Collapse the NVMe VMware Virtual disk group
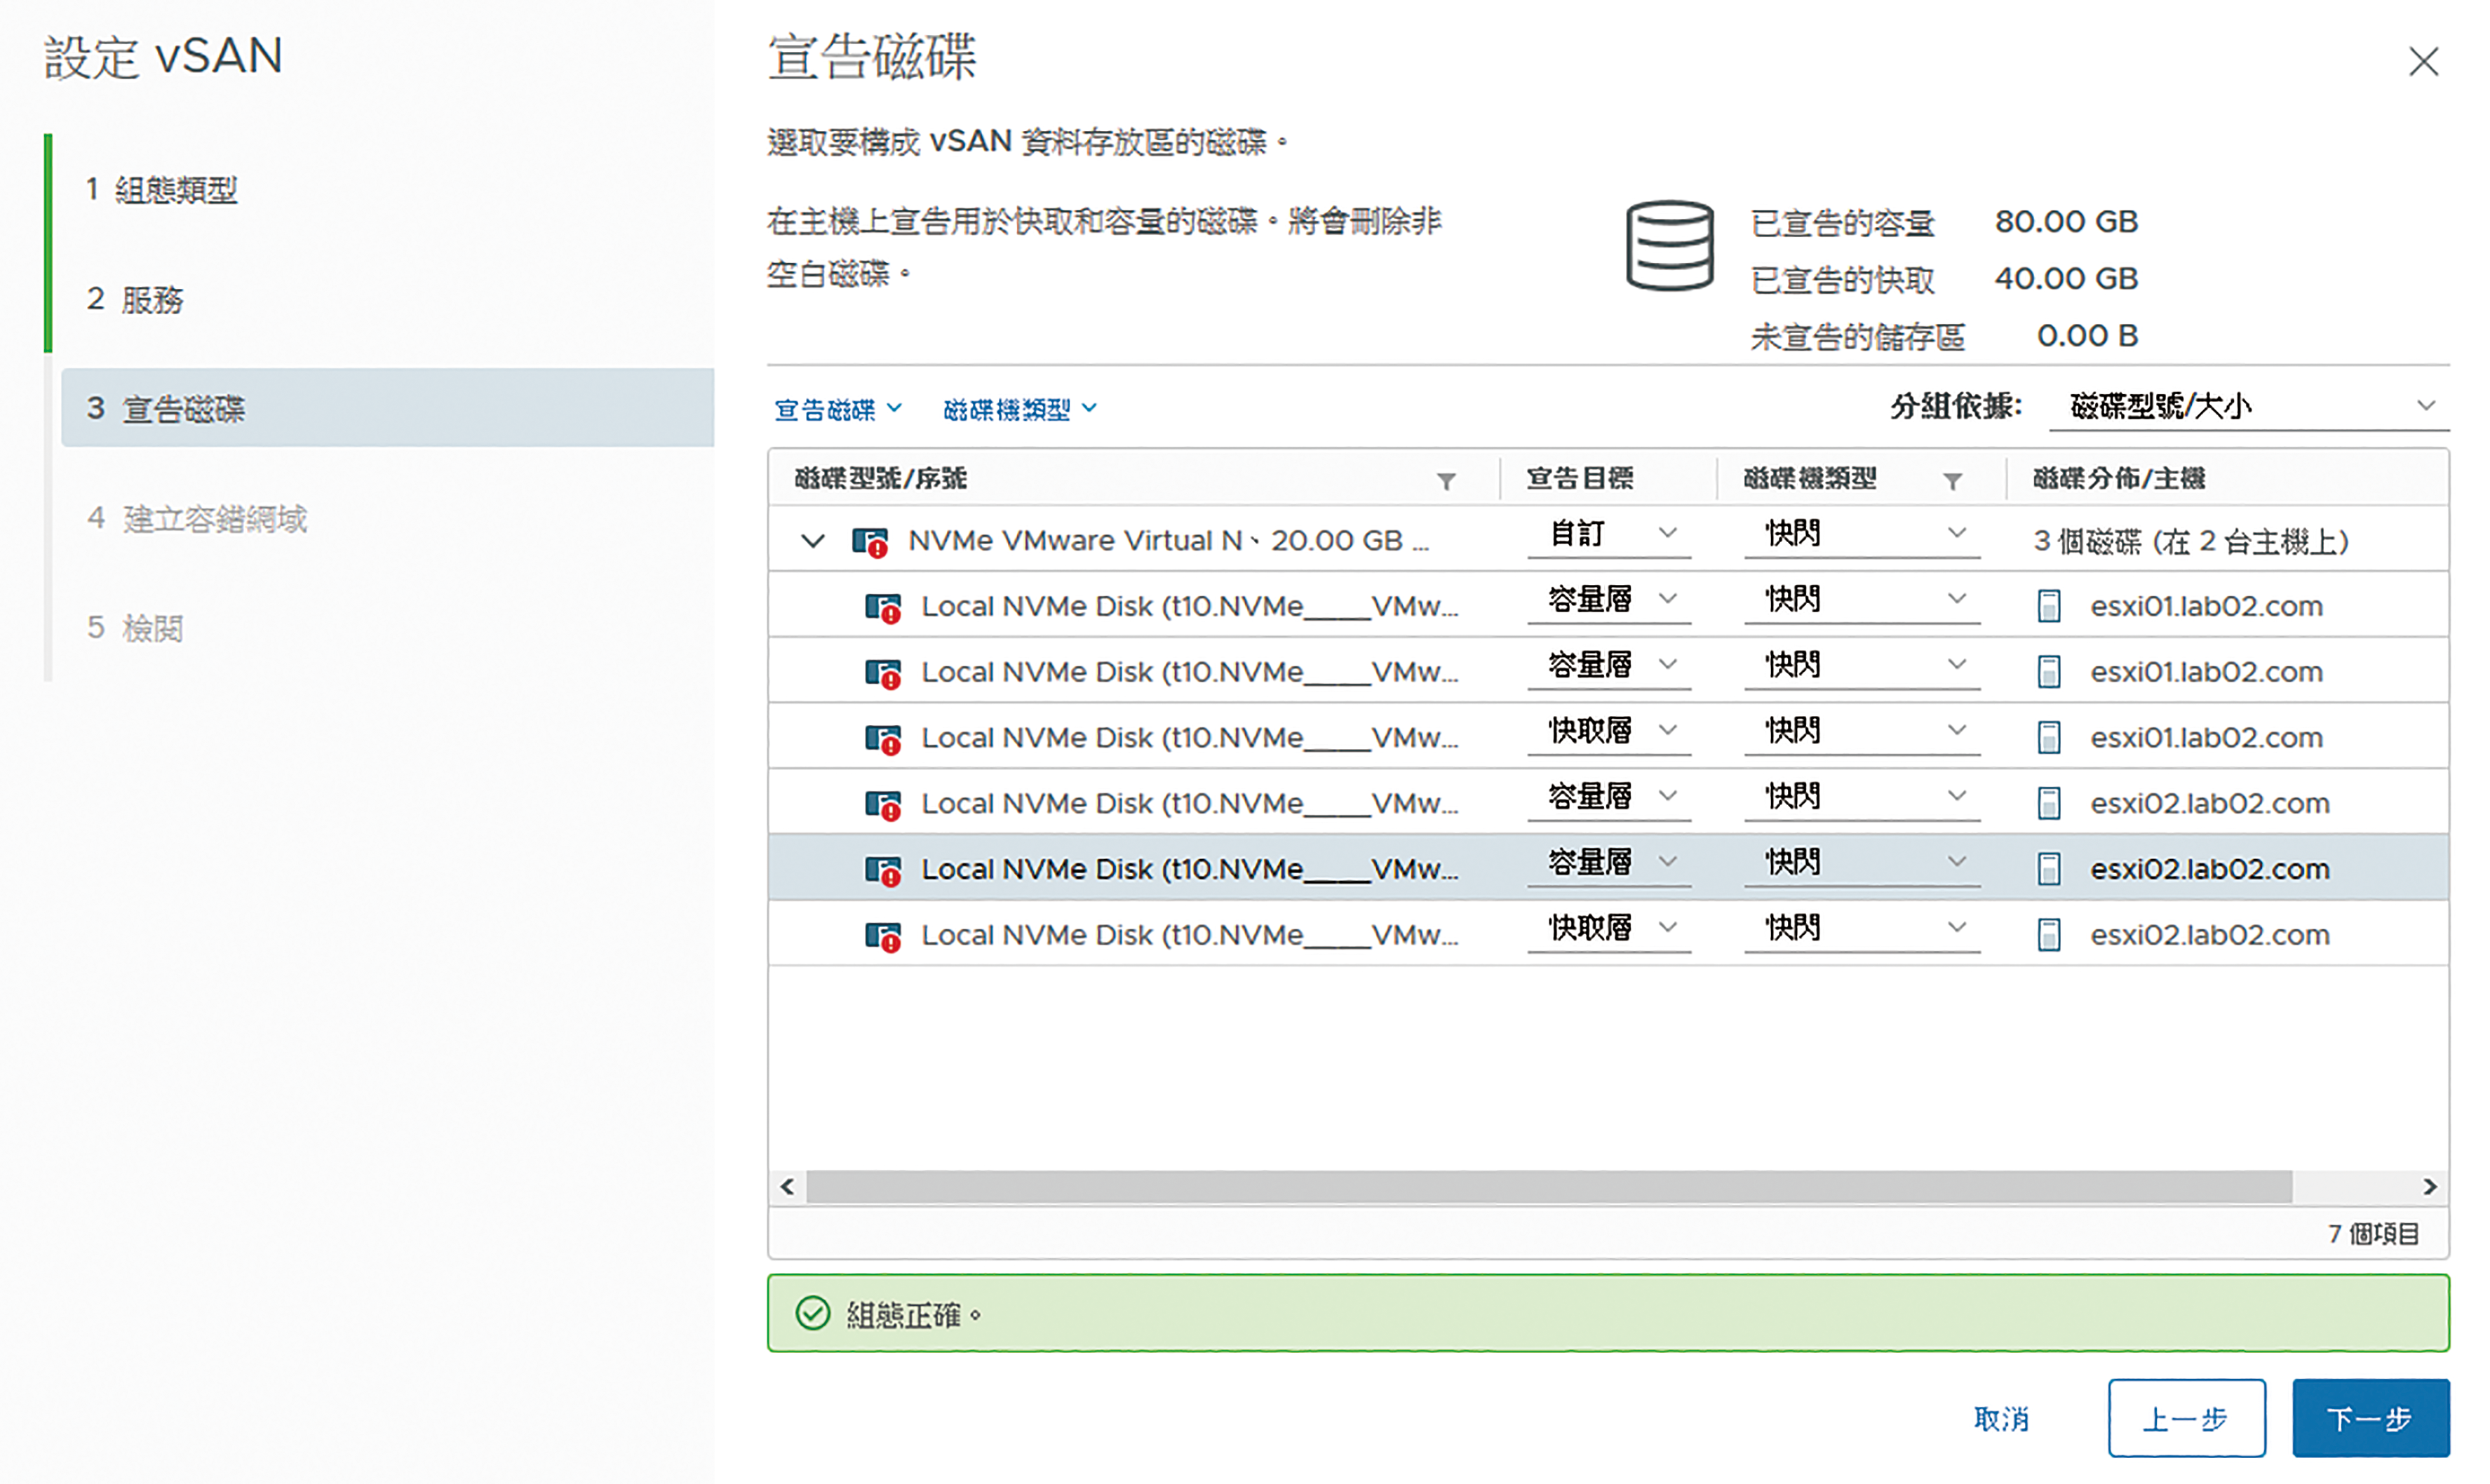The image size is (2490, 1484). click(x=813, y=541)
